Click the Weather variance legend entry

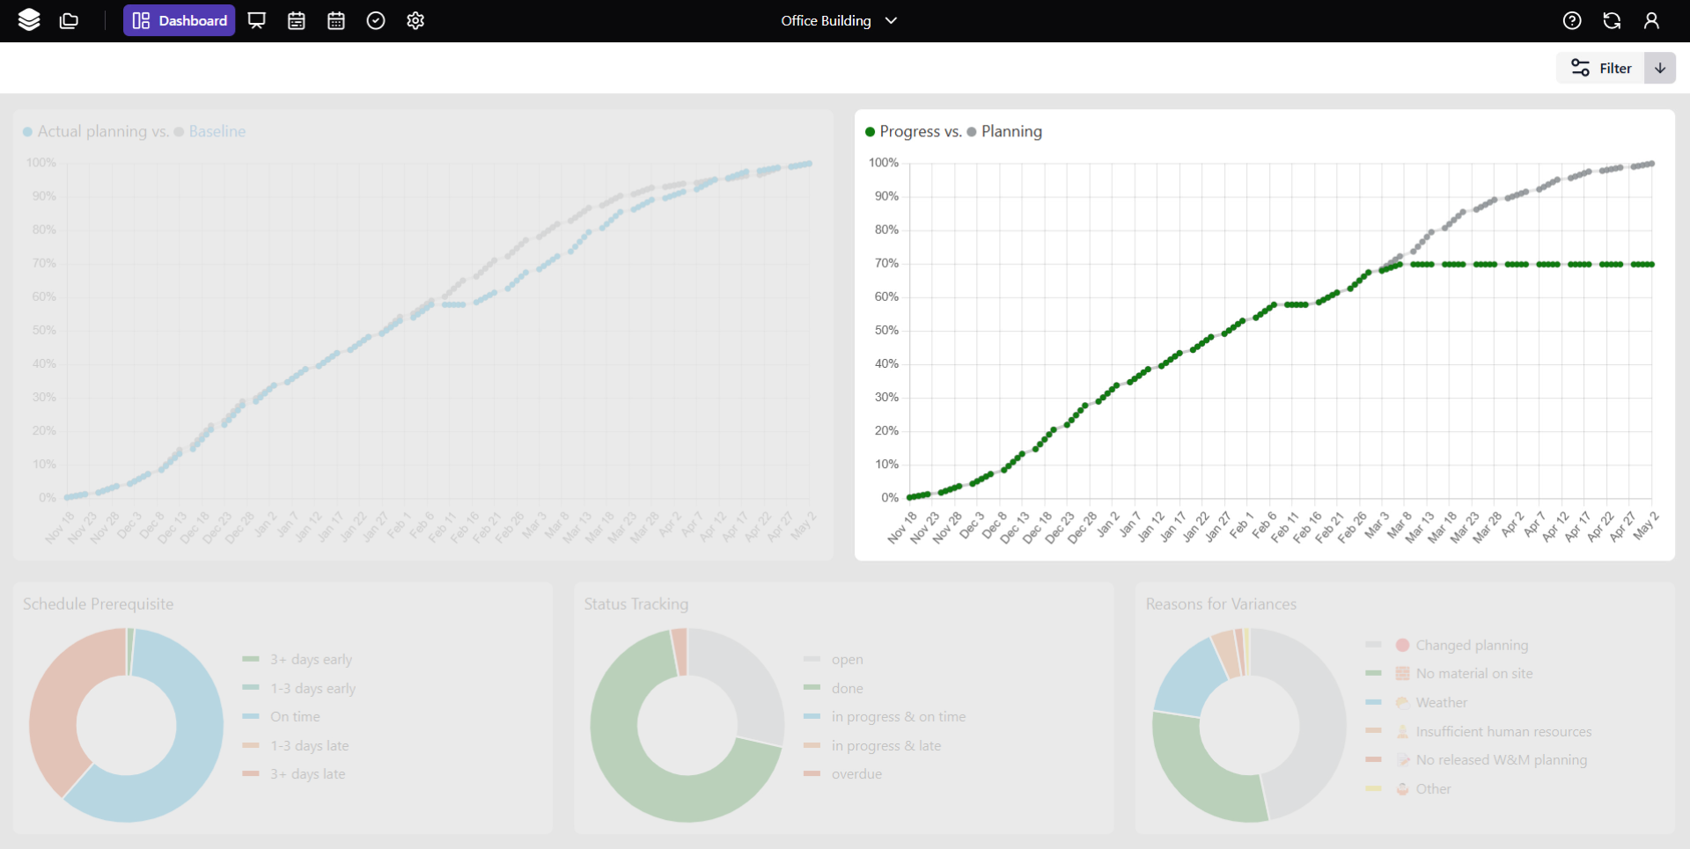point(1441,702)
